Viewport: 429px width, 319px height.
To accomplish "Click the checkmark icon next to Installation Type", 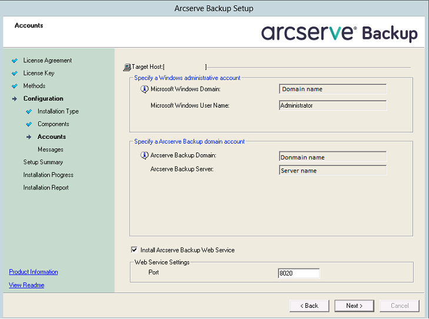I will pyautogui.click(x=29, y=111).
